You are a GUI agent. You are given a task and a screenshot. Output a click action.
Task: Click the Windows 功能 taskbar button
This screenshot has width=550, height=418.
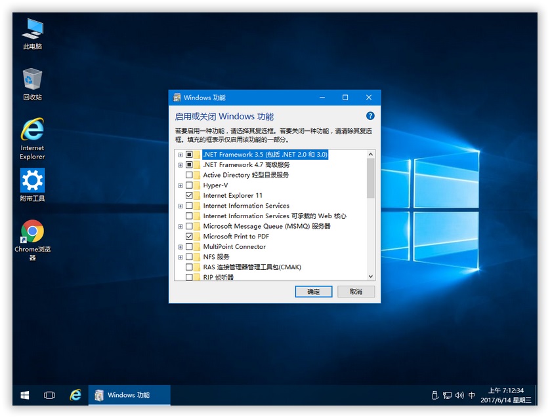click(x=129, y=395)
